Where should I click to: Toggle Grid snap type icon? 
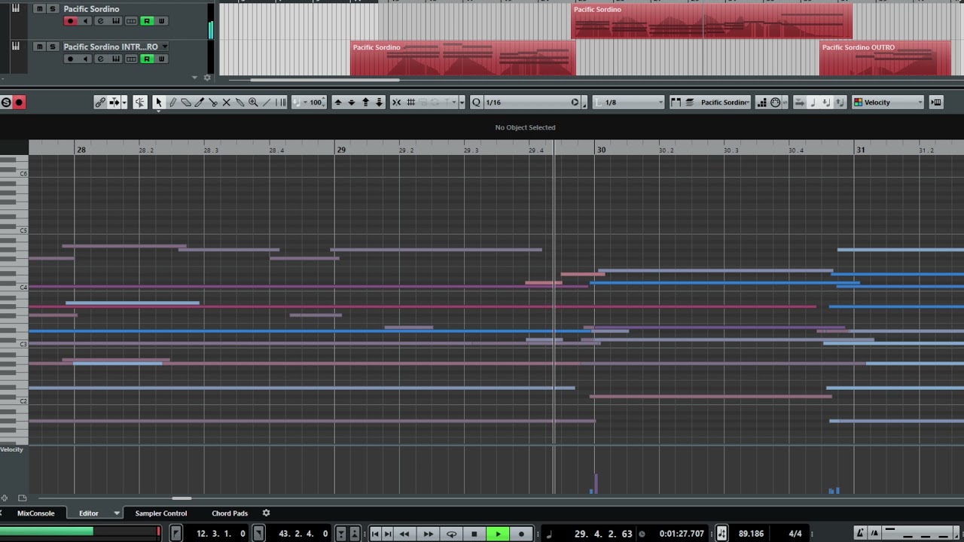(x=410, y=102)
